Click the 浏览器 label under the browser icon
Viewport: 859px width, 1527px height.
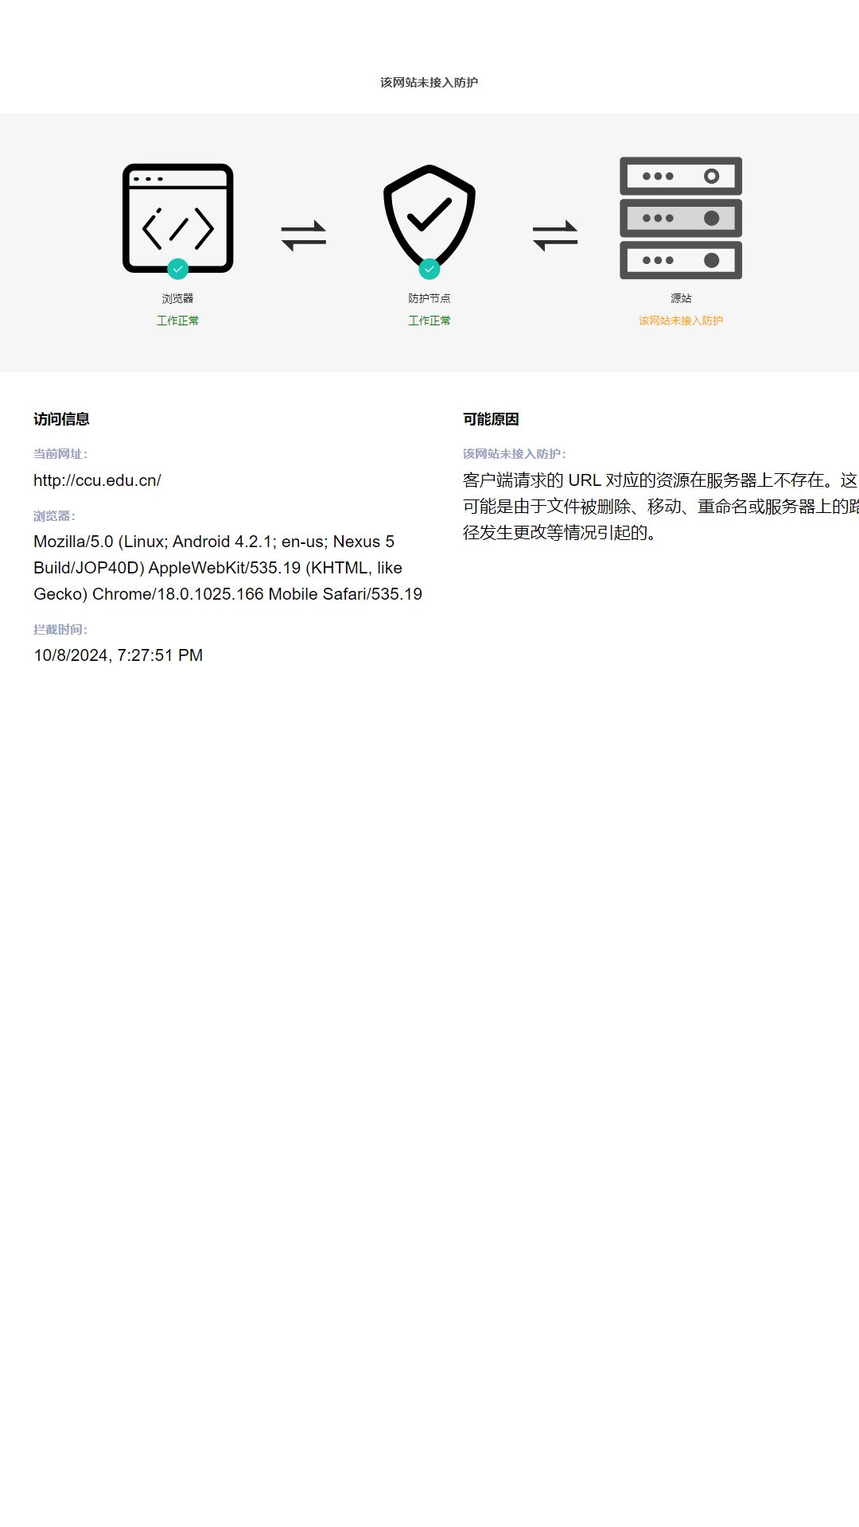[177, 298]
